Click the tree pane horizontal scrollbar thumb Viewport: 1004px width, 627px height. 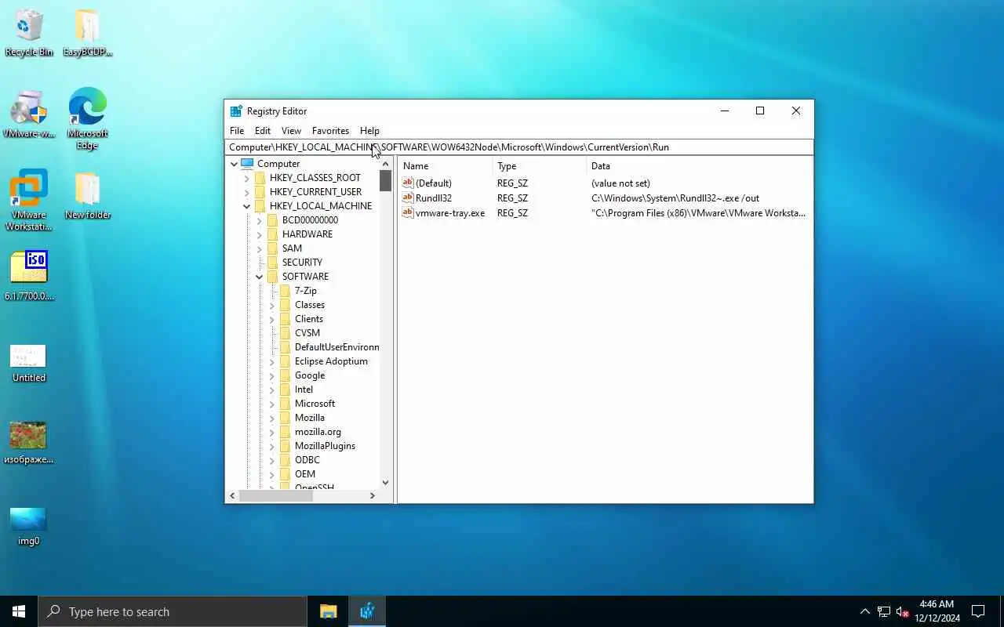tap(276, 495)
